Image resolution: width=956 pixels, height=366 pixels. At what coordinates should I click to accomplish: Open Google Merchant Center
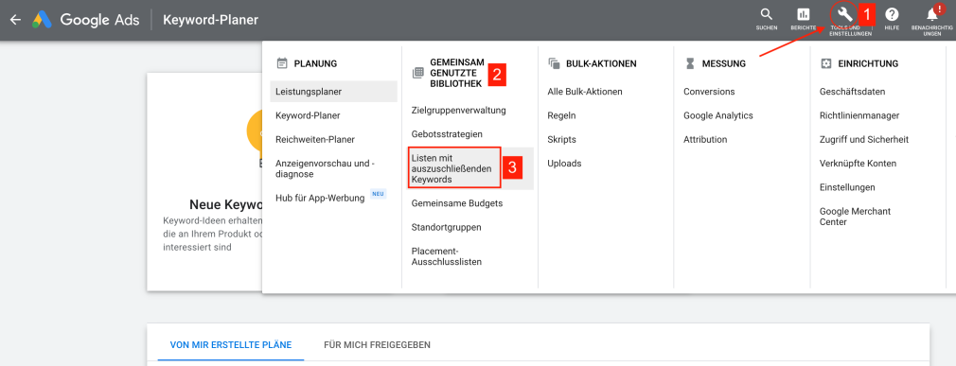pos(856,217)
